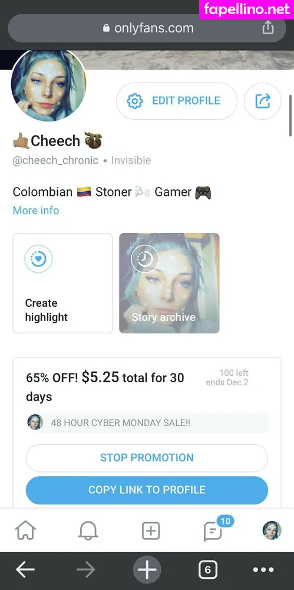The image size is (294, 590).
Task: Click STOP PROMOTION button
Action: click(147, 458)
